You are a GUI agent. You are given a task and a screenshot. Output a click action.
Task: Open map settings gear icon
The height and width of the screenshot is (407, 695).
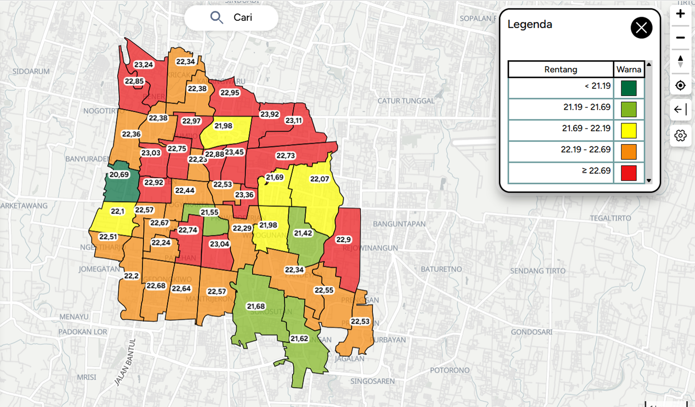680,136
